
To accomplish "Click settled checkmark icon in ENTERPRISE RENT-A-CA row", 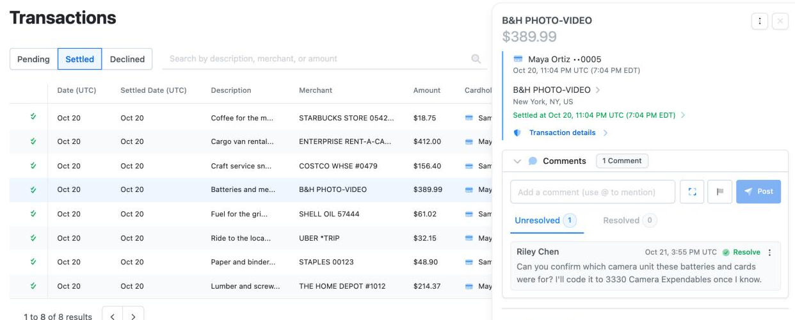I will point(33,141).
